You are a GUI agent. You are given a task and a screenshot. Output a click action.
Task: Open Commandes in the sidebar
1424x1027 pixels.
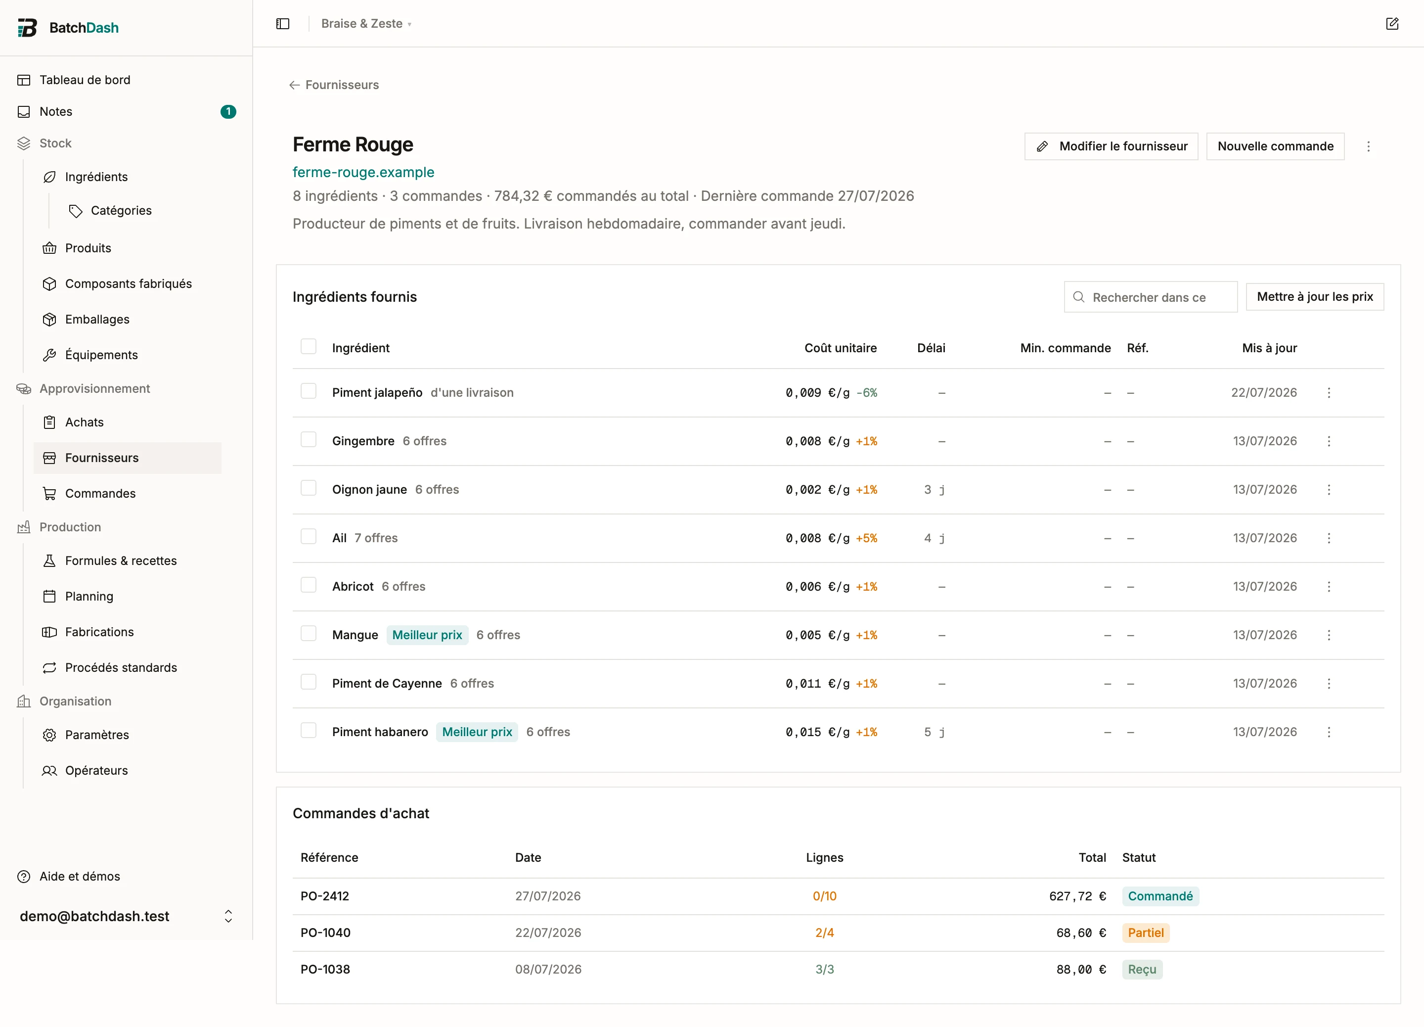(128, 494)
